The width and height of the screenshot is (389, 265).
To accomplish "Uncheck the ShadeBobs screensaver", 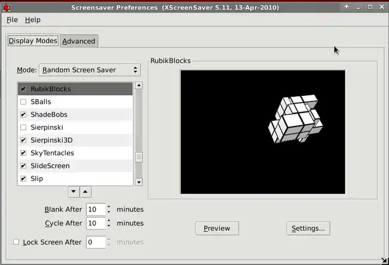I will click(23, 115).
